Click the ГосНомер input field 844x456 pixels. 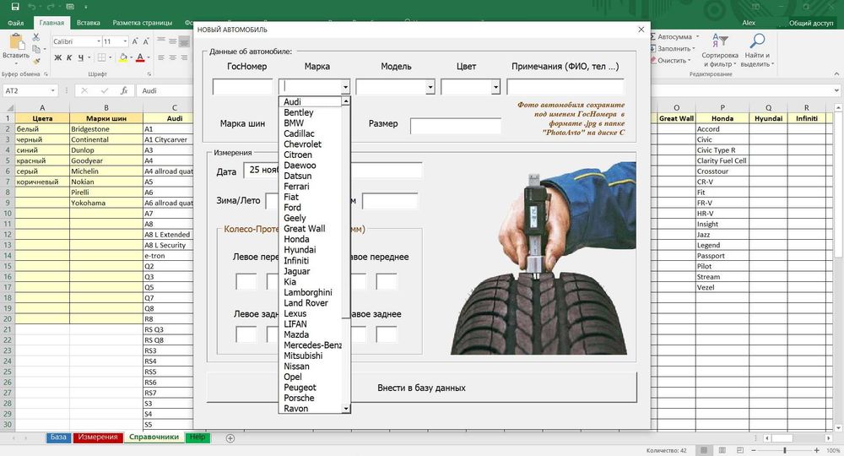(242, 87)
